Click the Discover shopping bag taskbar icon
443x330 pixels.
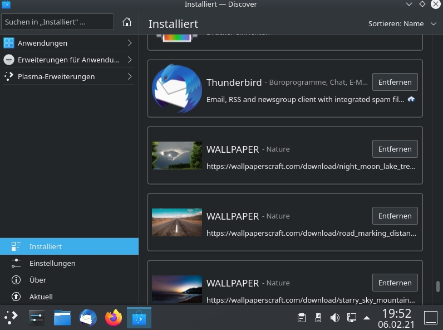pyautogui.click(x=139, y=318)
